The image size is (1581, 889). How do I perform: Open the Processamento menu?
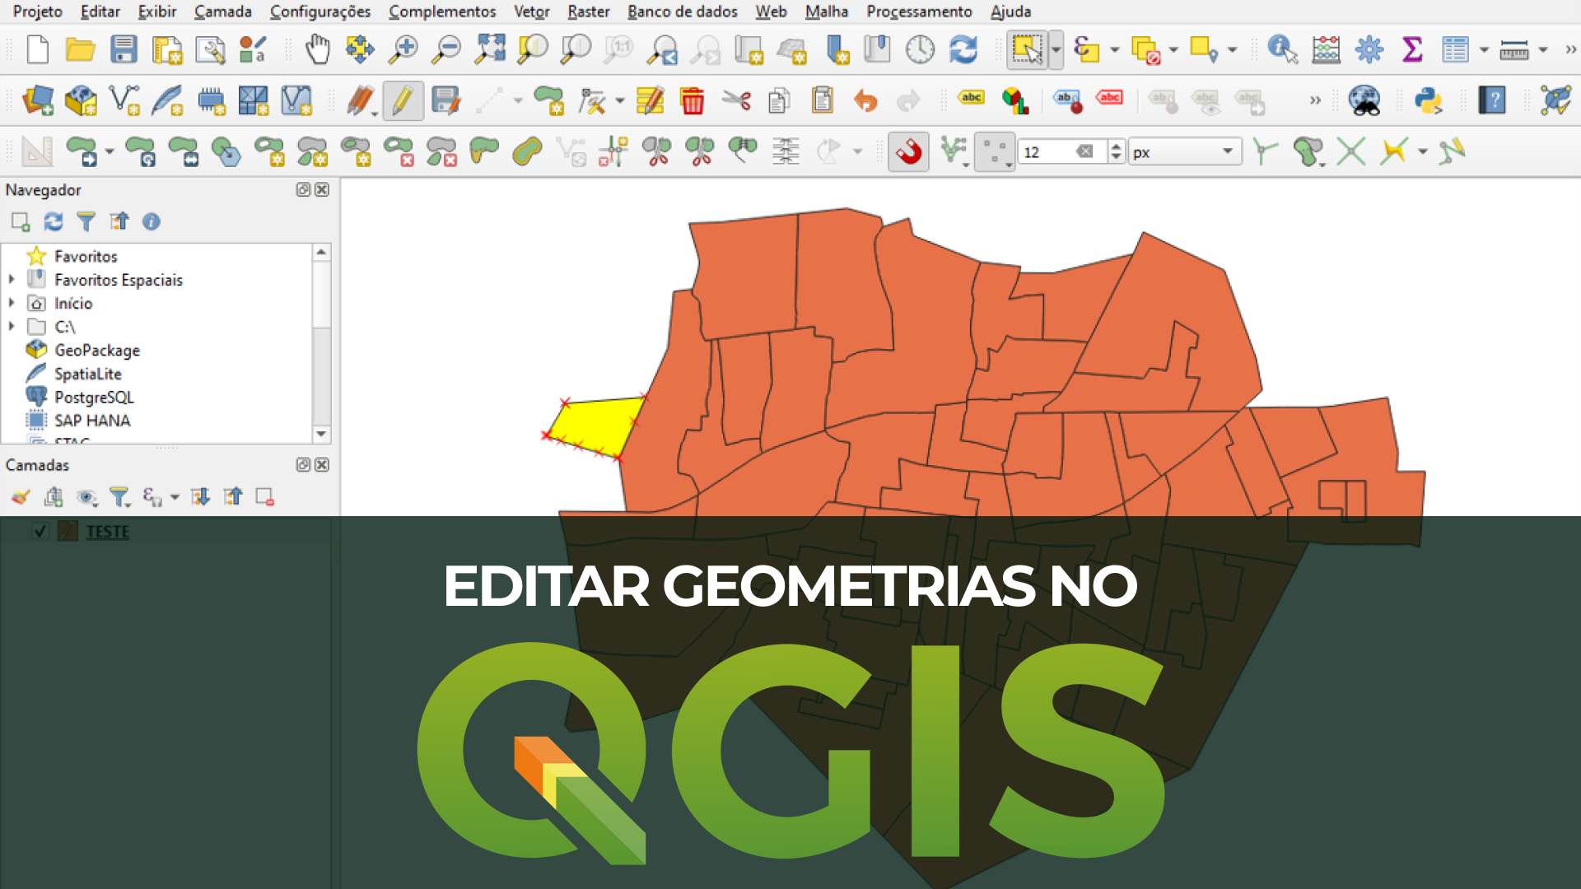919,12
